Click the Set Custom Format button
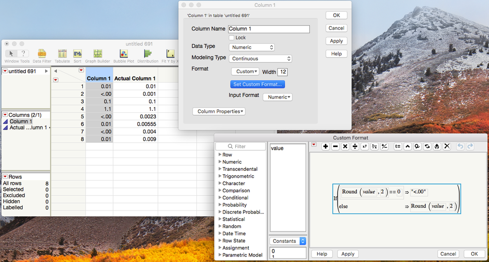The height and width of the screenshot is (262, 489). pyautogui.click(x=257, y=84)
